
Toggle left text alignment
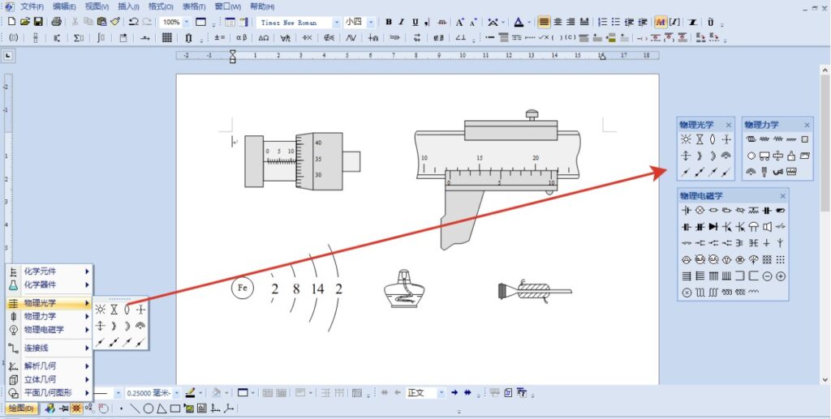click(x=544, y=22)
